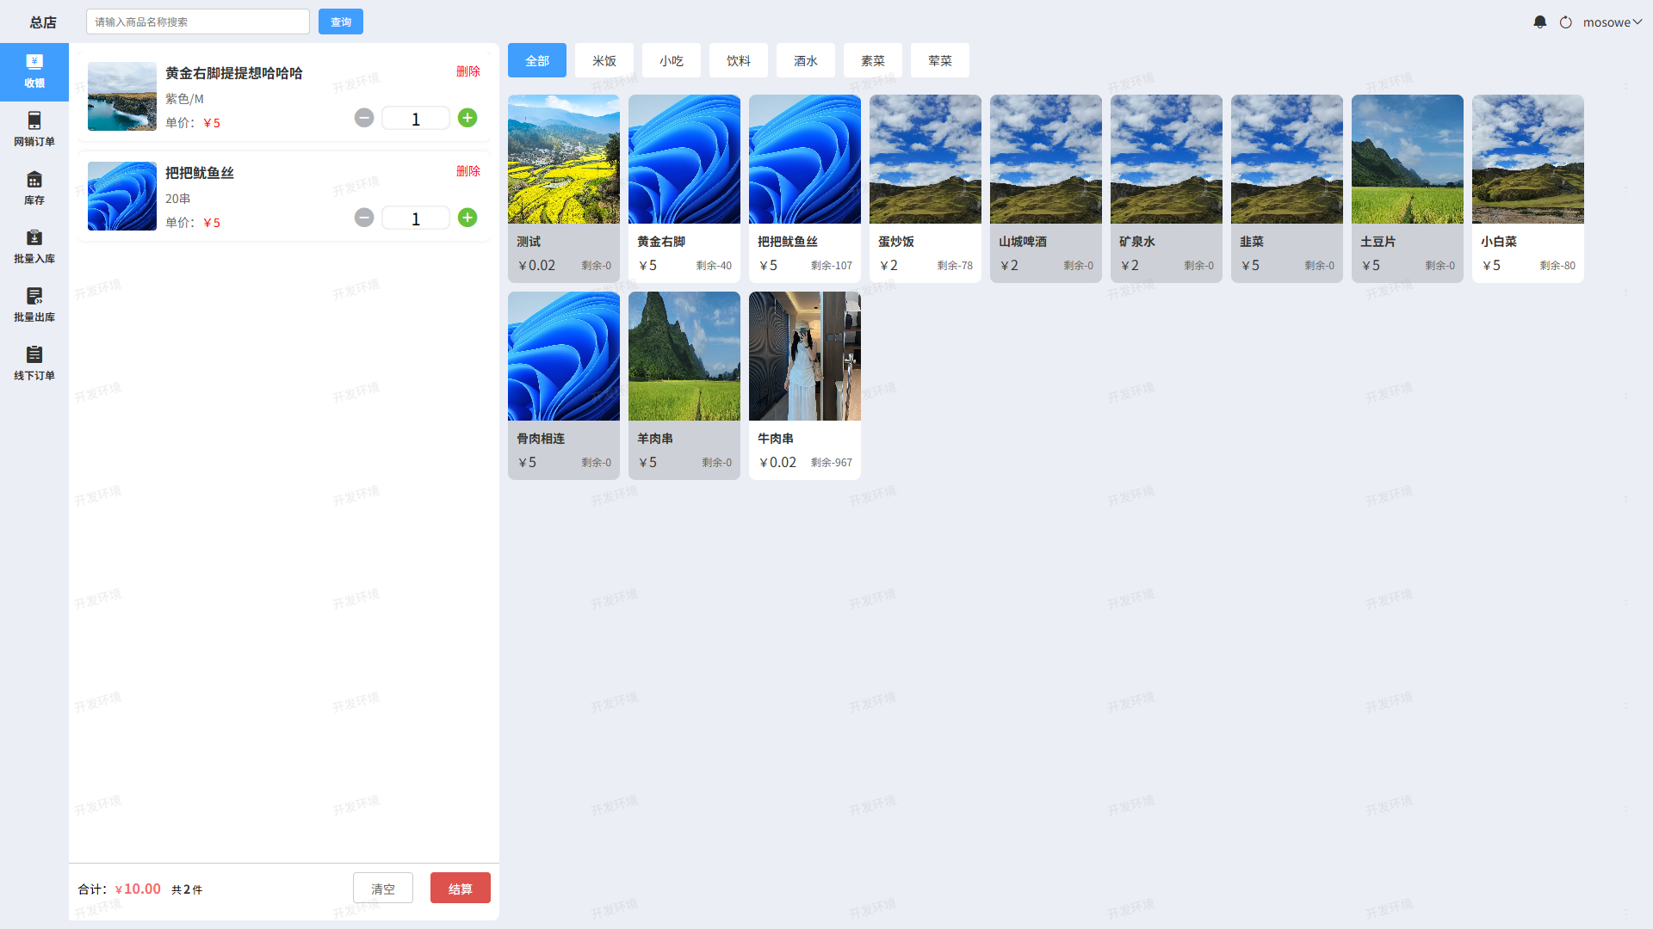This screenshot has width=1653, height=929.
Task: Click cart thumbnail of 把把鱿鱼丝
Action: click(x=122, y=196)
